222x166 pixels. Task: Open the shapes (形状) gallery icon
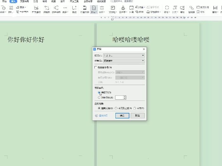coord(3,8)
